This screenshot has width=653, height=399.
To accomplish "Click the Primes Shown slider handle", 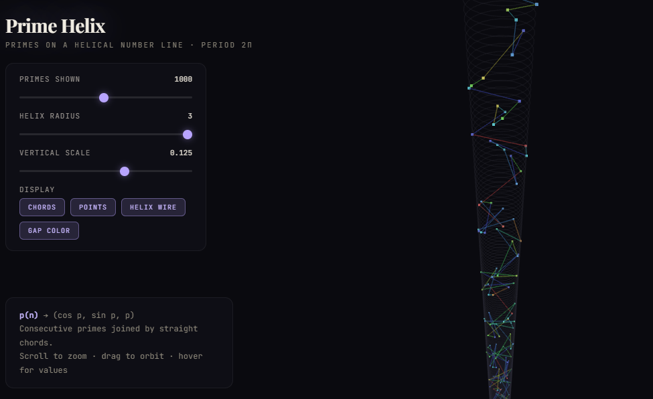I will coord(104,98).
